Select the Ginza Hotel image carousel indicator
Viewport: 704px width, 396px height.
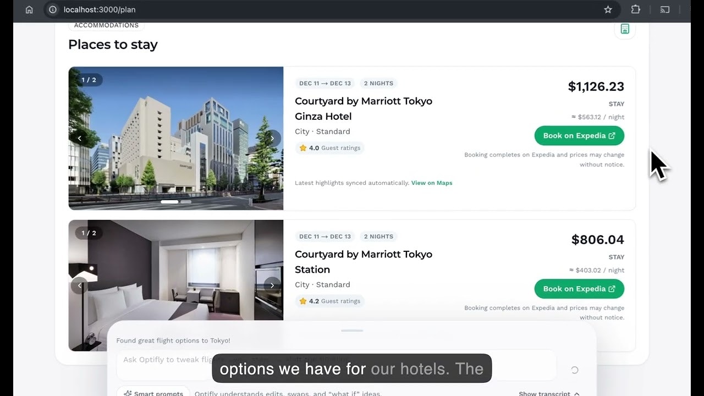click(x=176, y=202)
